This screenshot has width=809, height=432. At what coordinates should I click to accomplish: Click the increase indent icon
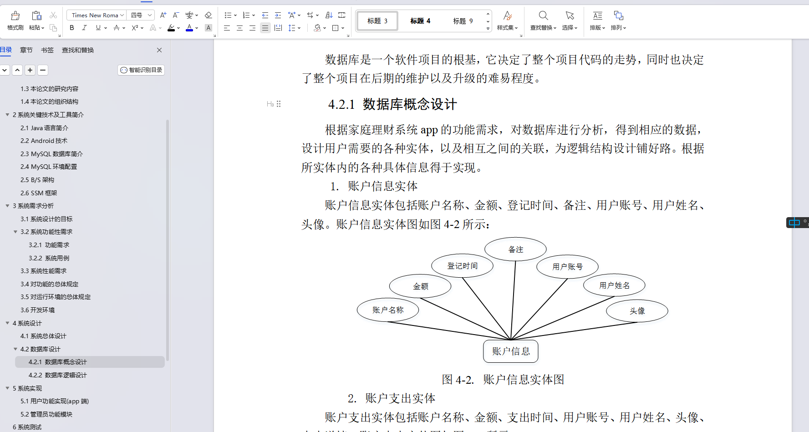[278, 15]
